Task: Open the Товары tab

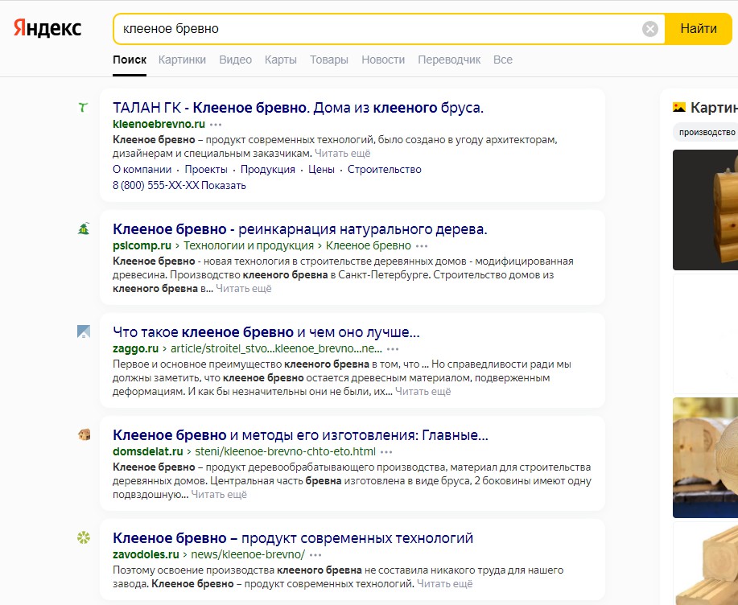Action: click(329, 60)
